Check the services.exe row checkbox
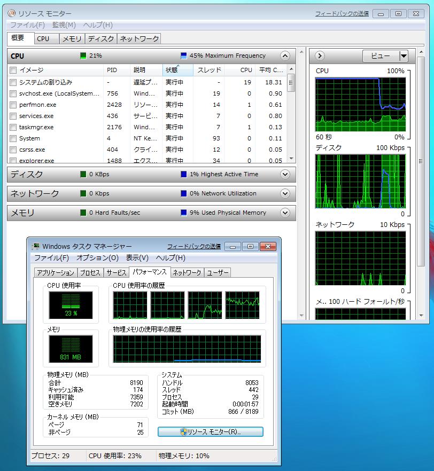This screenshot has height=471, width=434. click(13, 116)
